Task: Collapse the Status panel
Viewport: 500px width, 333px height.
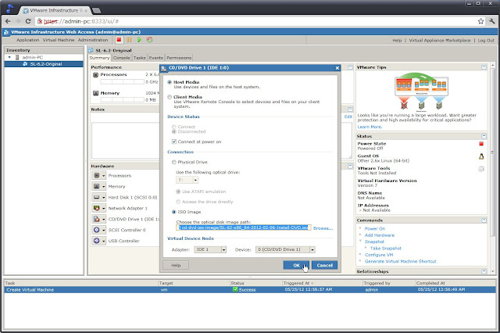Action: point(484,136)
